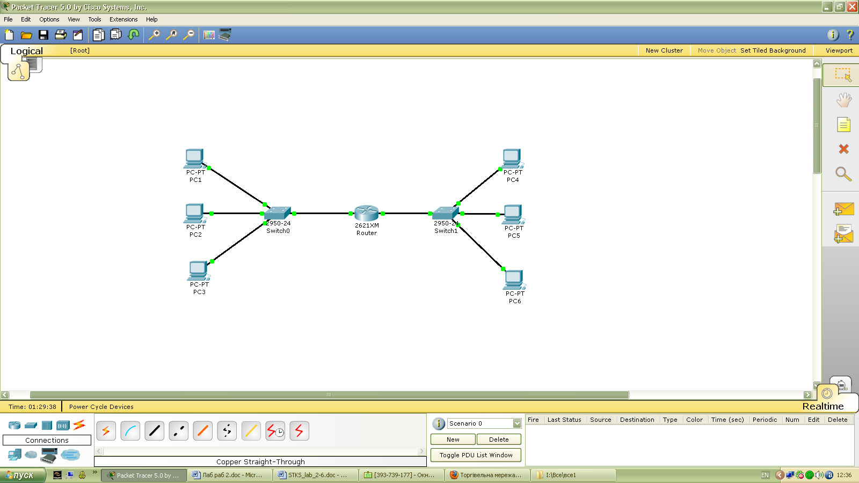The image size is (859, 483).
Task: Select the Inspect magnifier tool
Action: click(843, 174)
